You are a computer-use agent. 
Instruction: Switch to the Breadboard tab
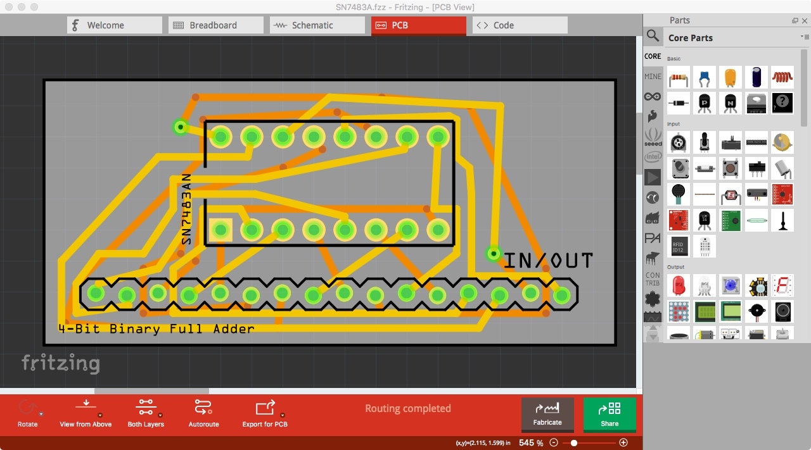[x=215, y=25]
